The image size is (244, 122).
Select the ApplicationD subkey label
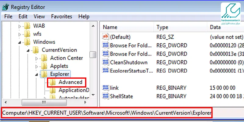point(74,90)
